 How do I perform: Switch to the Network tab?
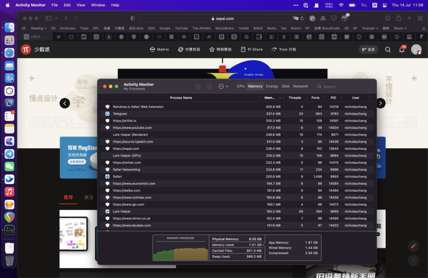click(x=300, y=86)
